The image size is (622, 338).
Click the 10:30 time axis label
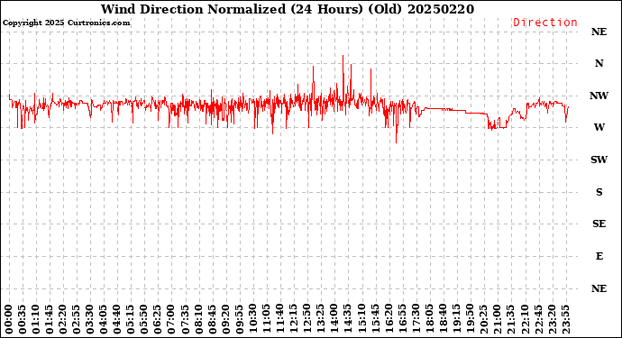pos(252,320)
